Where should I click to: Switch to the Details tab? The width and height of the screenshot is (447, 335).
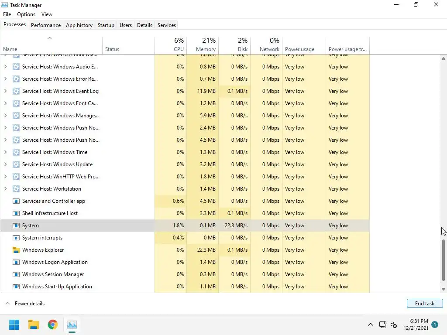[x=144, y=25]
